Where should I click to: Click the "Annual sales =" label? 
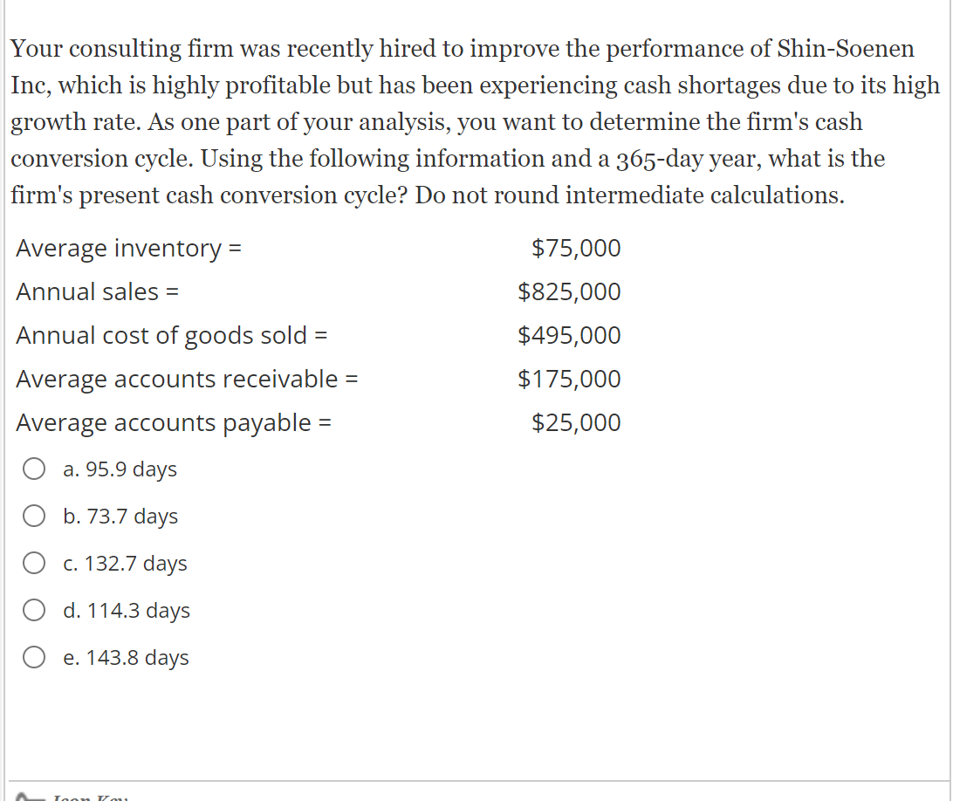tap(98, 292)
